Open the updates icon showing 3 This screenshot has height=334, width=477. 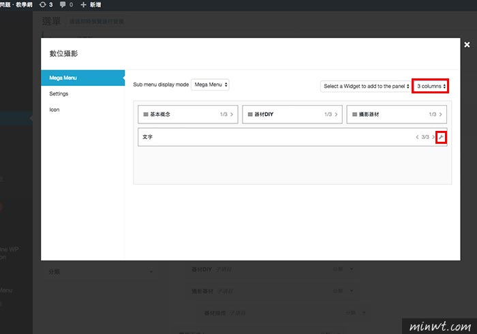coord(46,5)
